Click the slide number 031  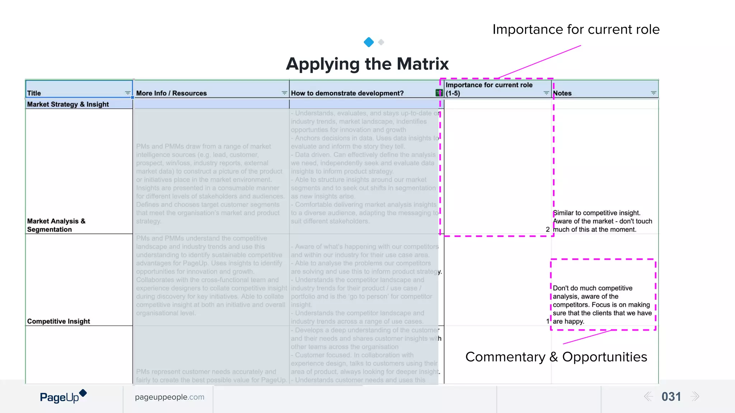(x=671, y=397)
